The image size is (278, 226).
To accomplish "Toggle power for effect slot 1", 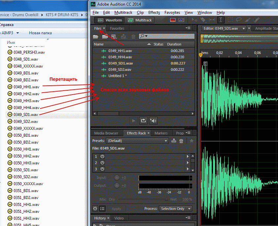I will pyautogui.click(x=102, y=156).
